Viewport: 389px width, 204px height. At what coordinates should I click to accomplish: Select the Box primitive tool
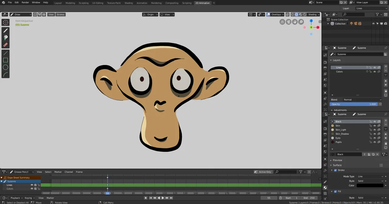(5, 60)
